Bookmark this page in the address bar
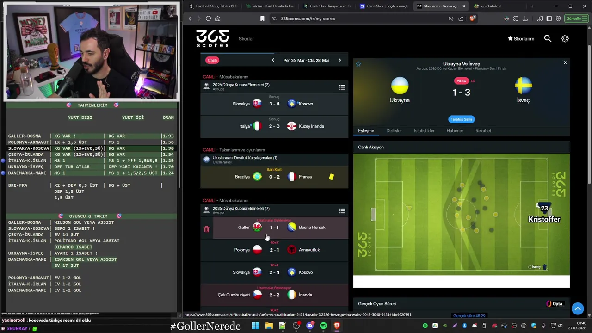The image size is (592, 333). (262, 18)
